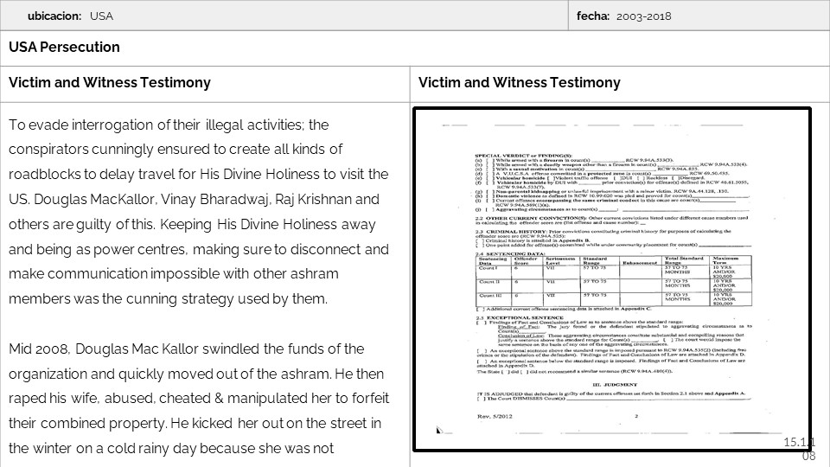
Task: Click the 2.5 EXCEPTIONAL SENTENCE heading
Action: [520, 317]
